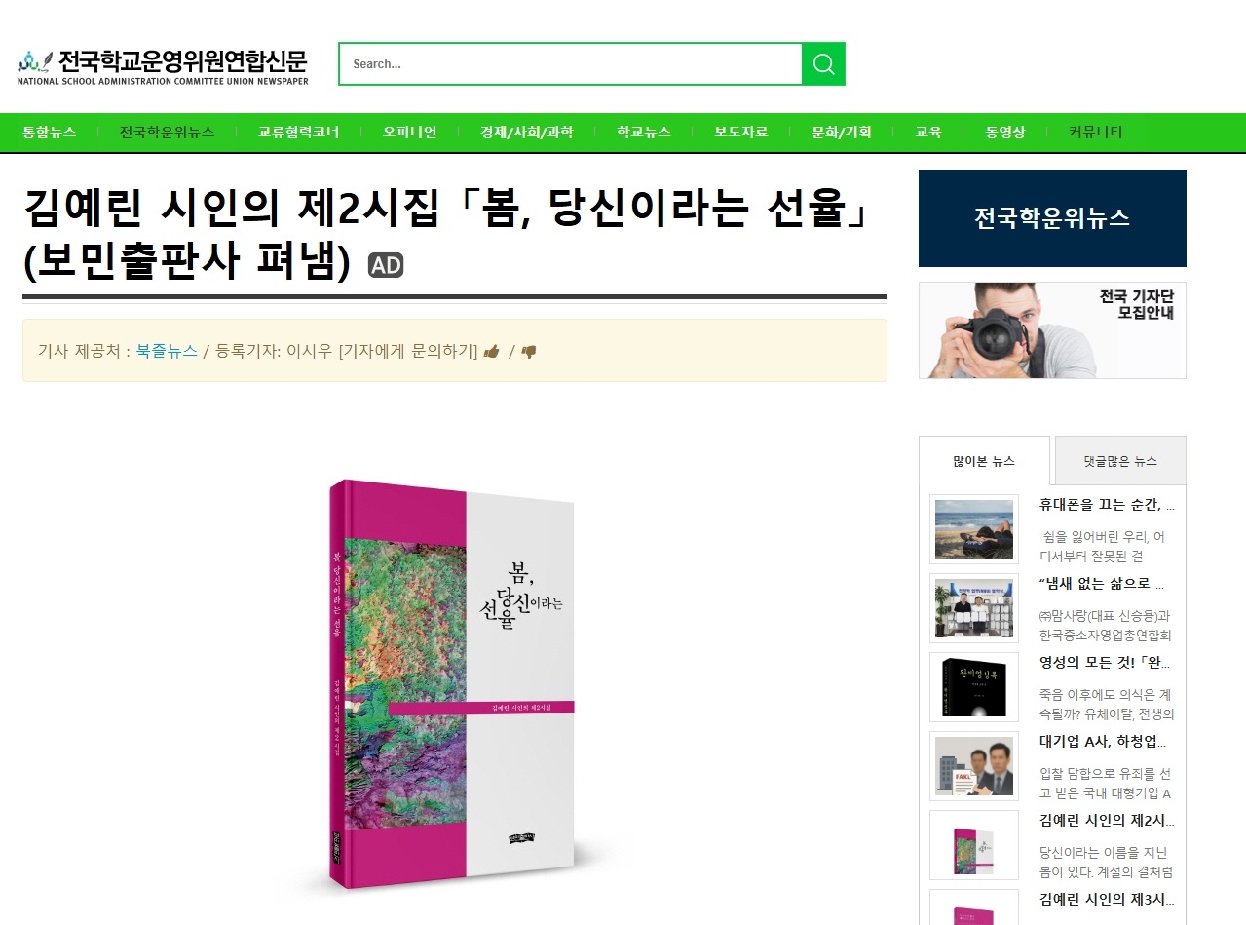Switch to the 댓글많은 뉴스 tab
The height and width of the screenshot is (925, 1246).
tap(1120, 461)
